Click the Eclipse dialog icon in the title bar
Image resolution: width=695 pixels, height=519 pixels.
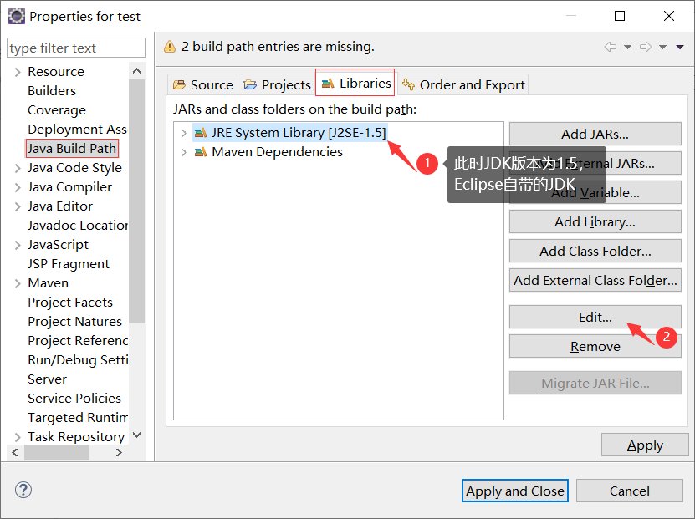coord(17,15)
